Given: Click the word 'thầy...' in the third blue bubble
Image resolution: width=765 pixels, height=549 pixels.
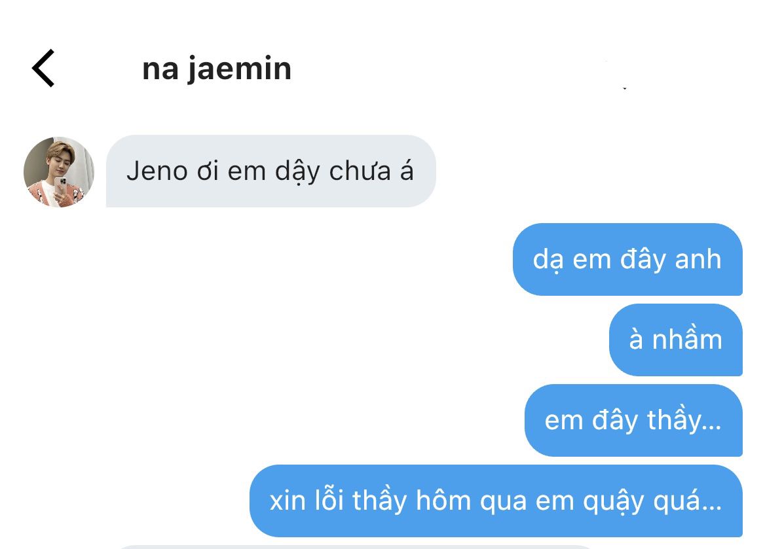Looking at the screenshot, I should pos(684,419).
